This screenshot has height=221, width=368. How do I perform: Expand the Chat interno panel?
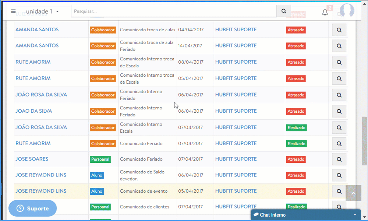[x=305, y=215]
